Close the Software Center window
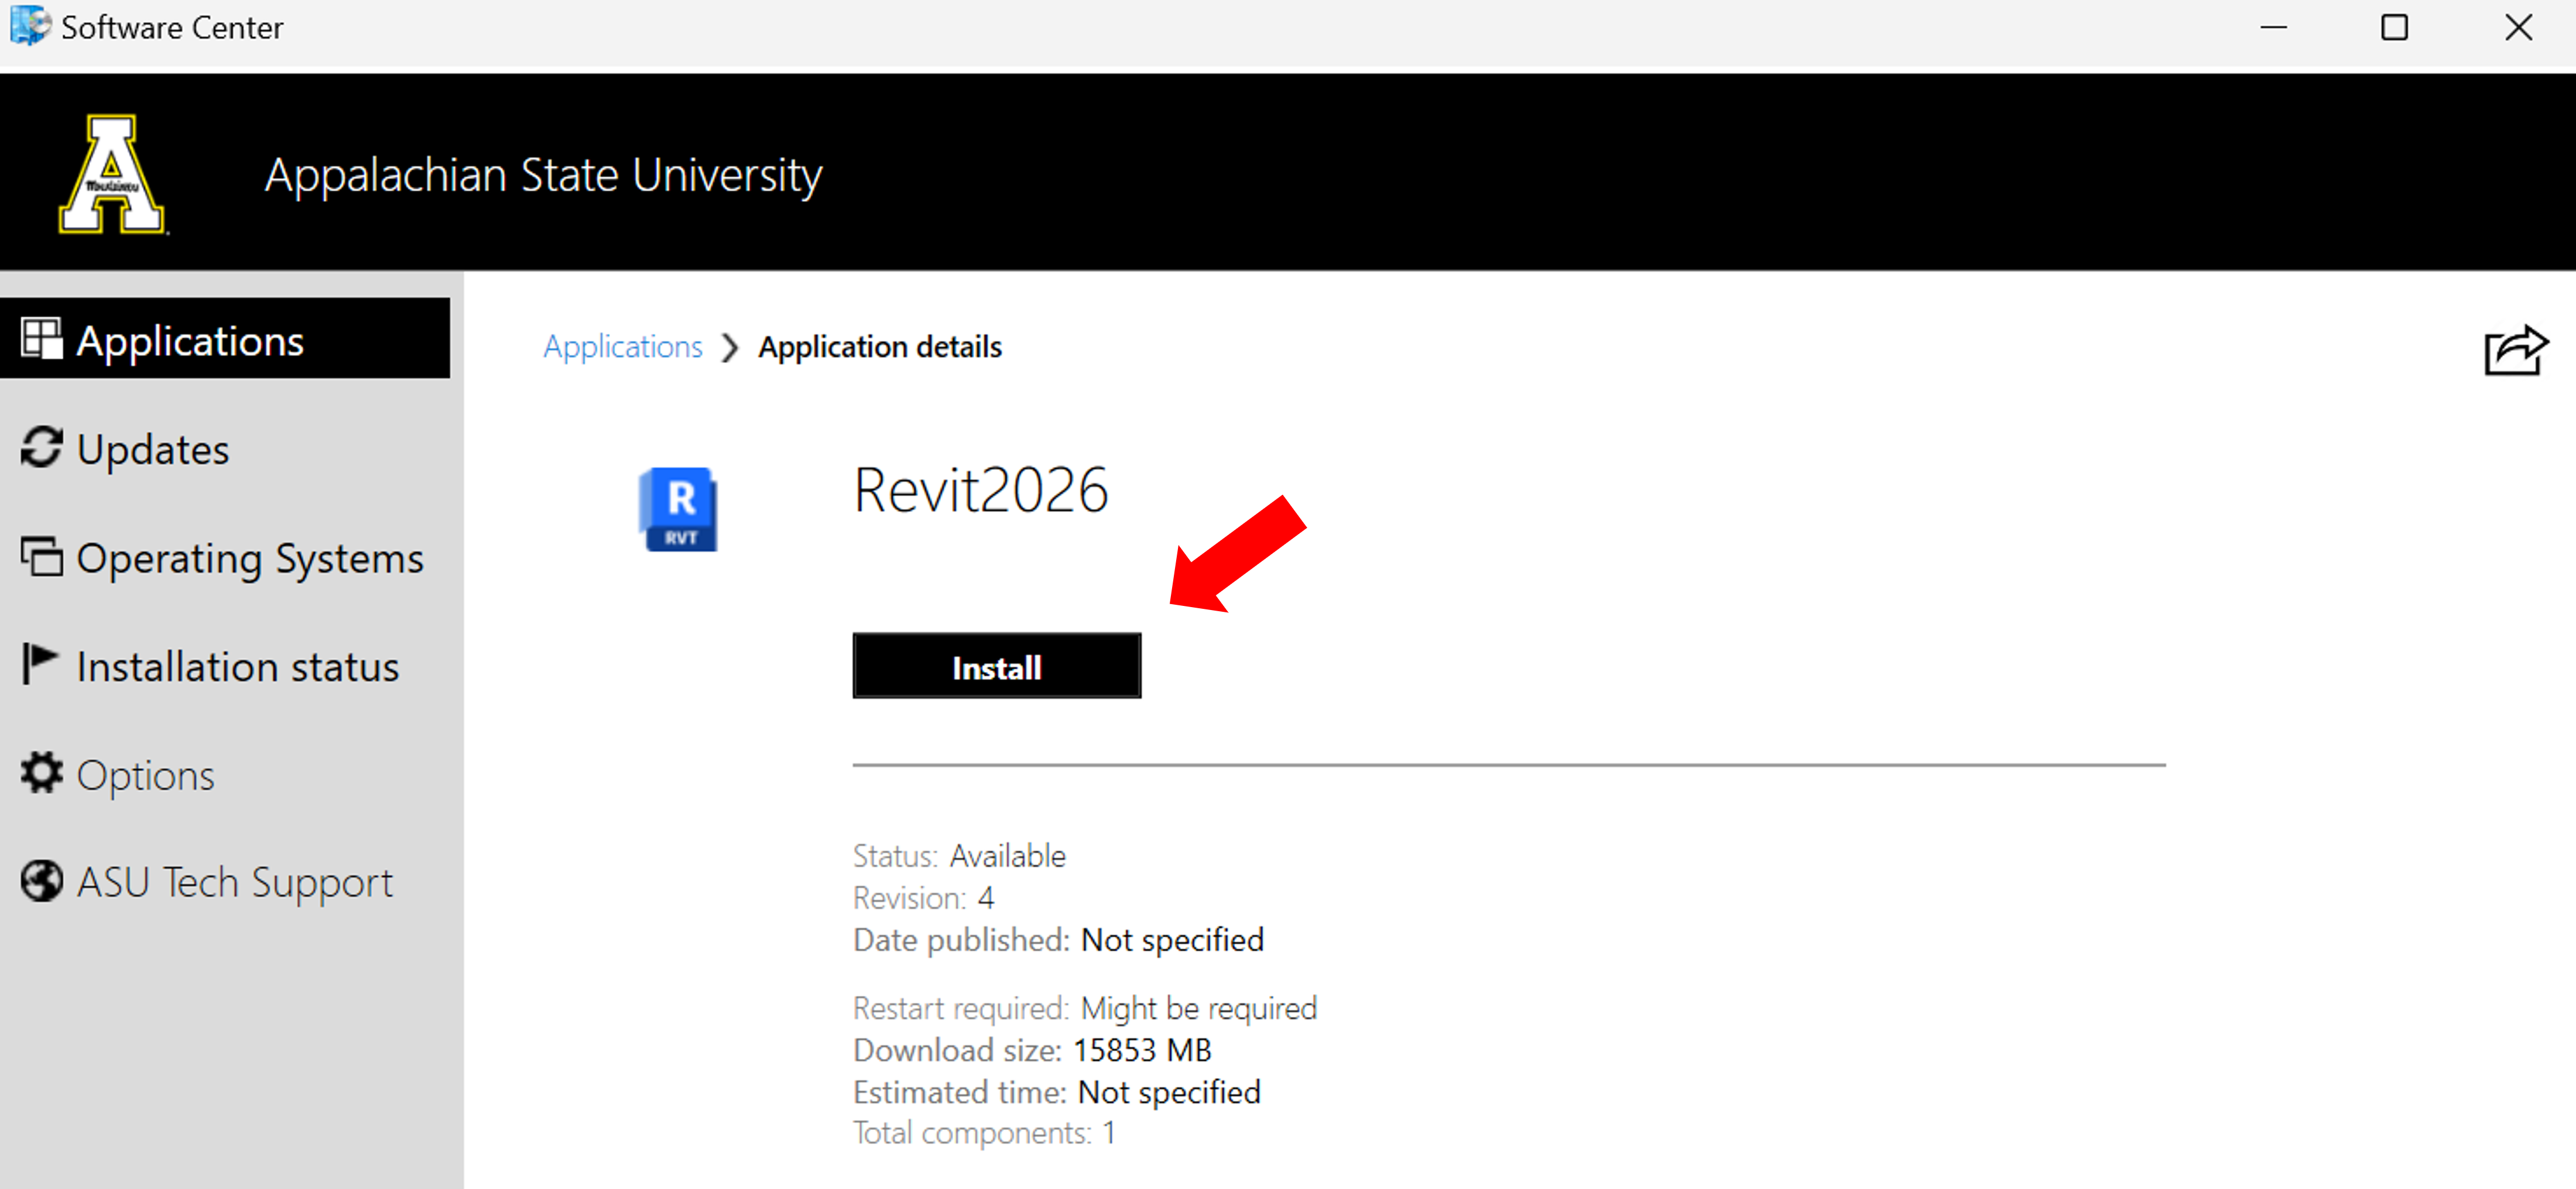The image size is (2576, 1189). tap(2518, 27)
